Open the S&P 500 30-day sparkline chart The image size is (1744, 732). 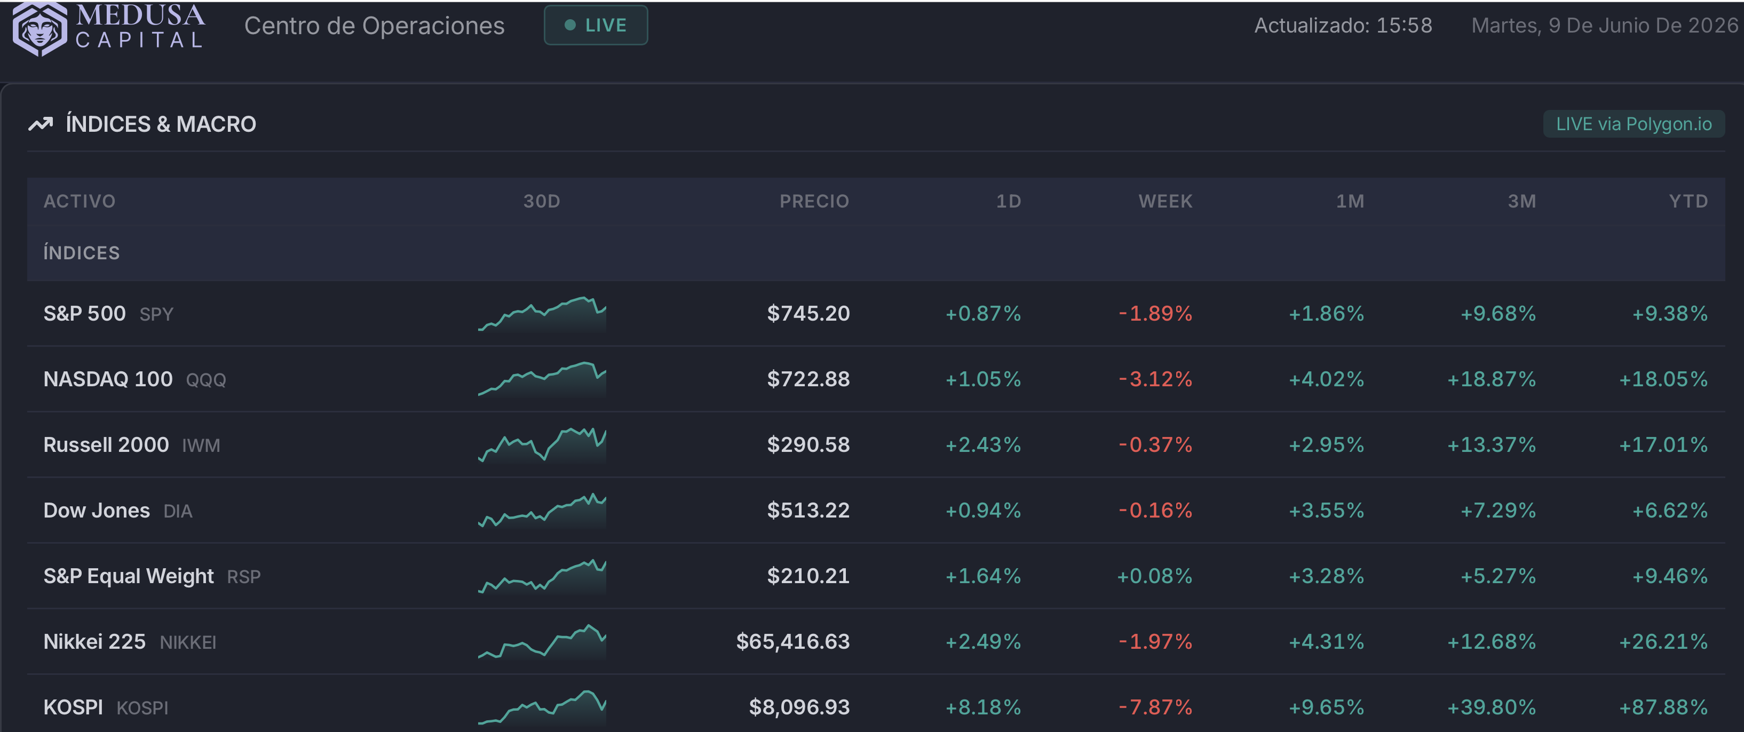tap(542, 314)
